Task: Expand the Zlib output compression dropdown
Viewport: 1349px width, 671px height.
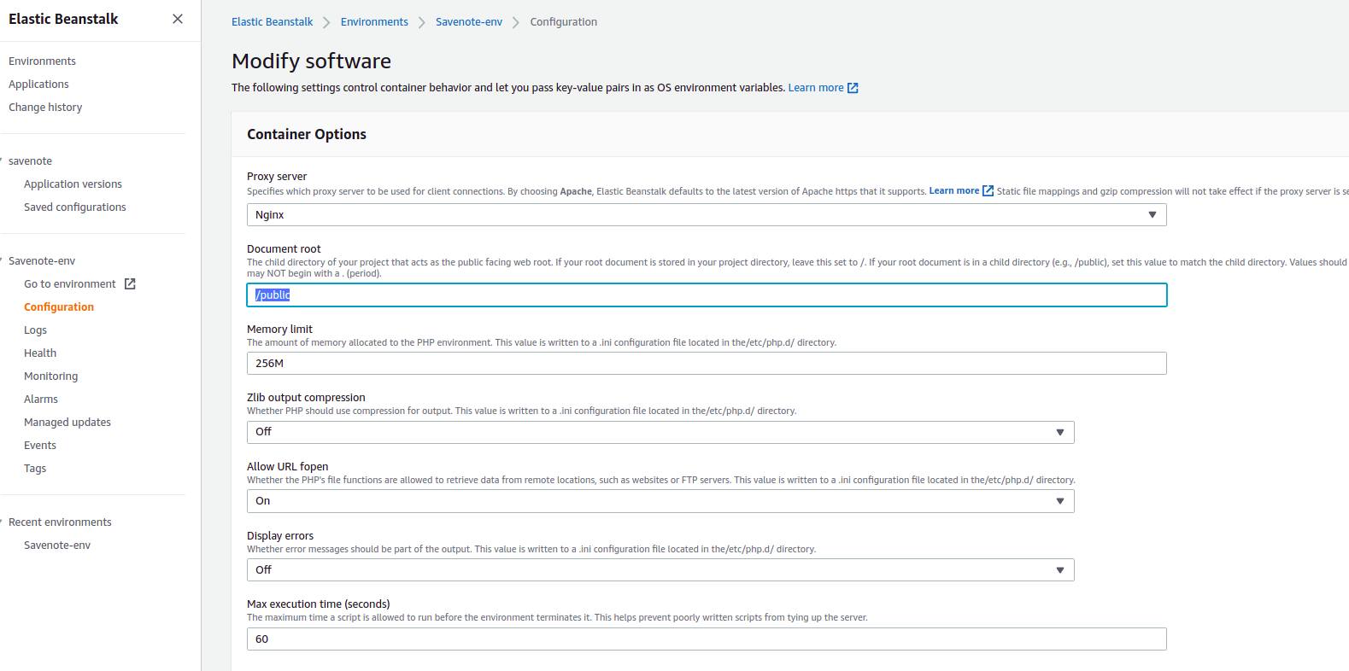Action: [660, 432]
